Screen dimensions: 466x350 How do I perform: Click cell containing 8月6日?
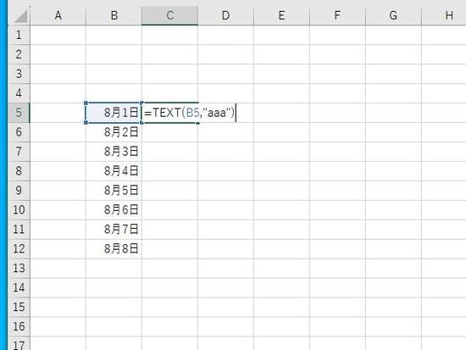point(114,210)
